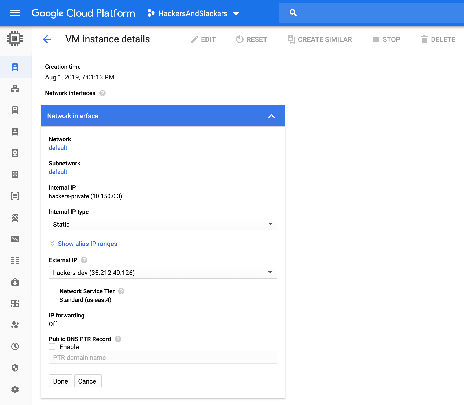Viewport: 464px width, 405px height.
Task: Select VM instances sidebar icon
Action: [x=15, y=67]
